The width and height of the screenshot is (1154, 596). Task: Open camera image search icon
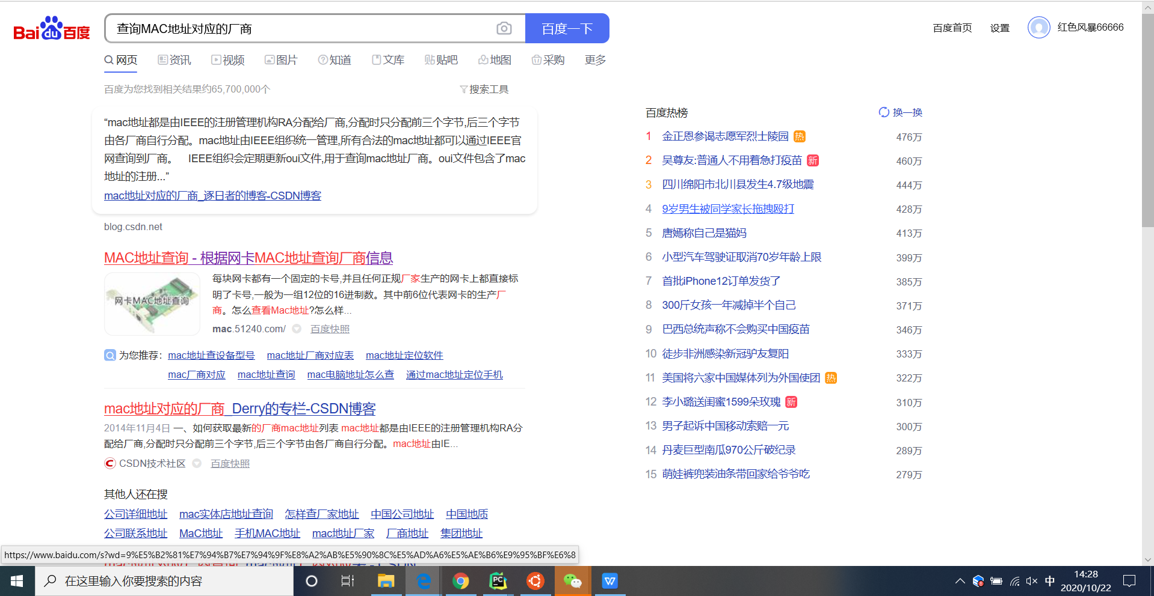[x=504, y=28]
